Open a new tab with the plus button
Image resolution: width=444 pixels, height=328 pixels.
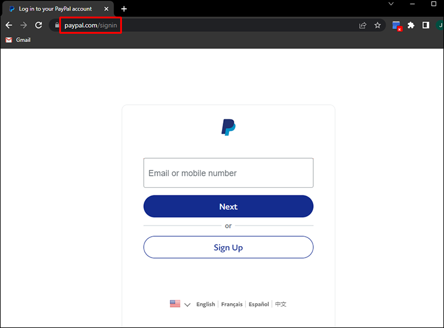click(x=124, y=9)
